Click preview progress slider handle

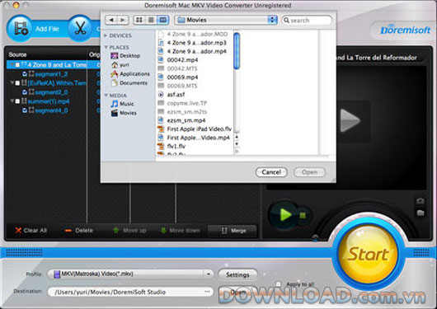tap(315, 238)
